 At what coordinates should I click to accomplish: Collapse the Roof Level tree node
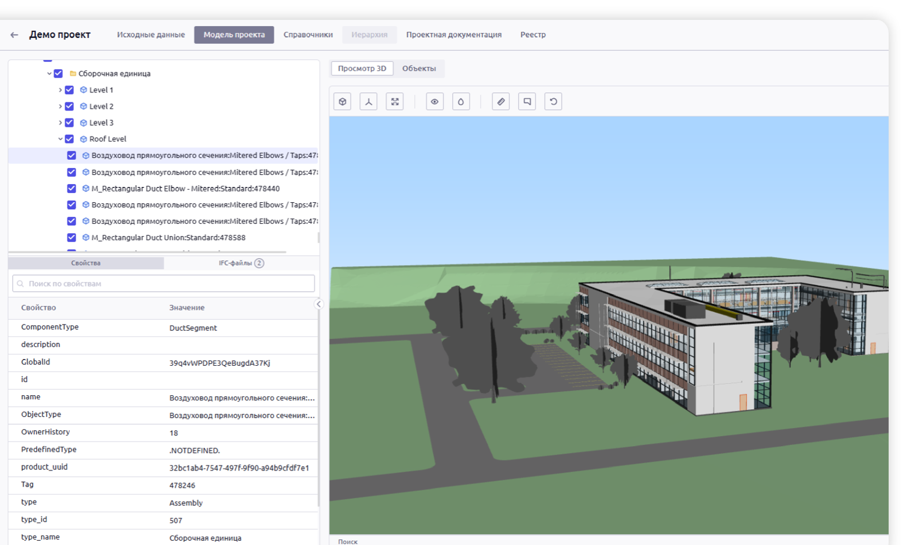[60, 139]
